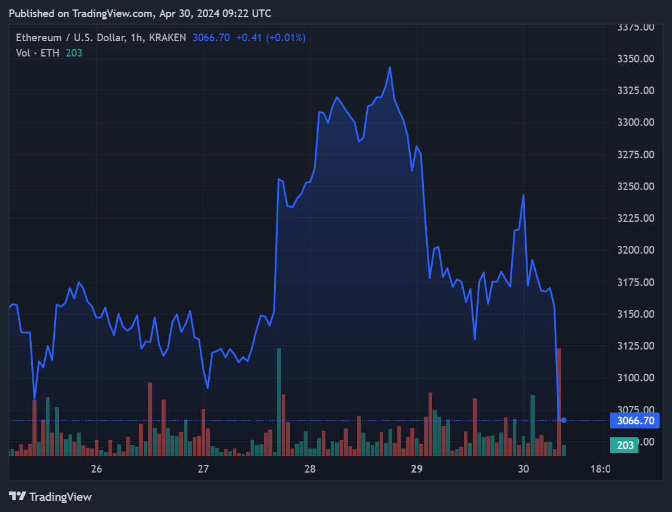Click the 3100.00 price axis label
672x512 pixels.
tap(635, 378)
